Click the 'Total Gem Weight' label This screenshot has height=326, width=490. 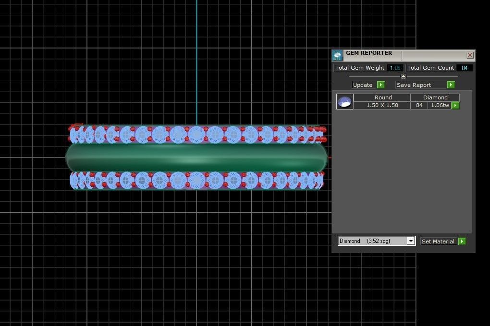click(360, 68)
